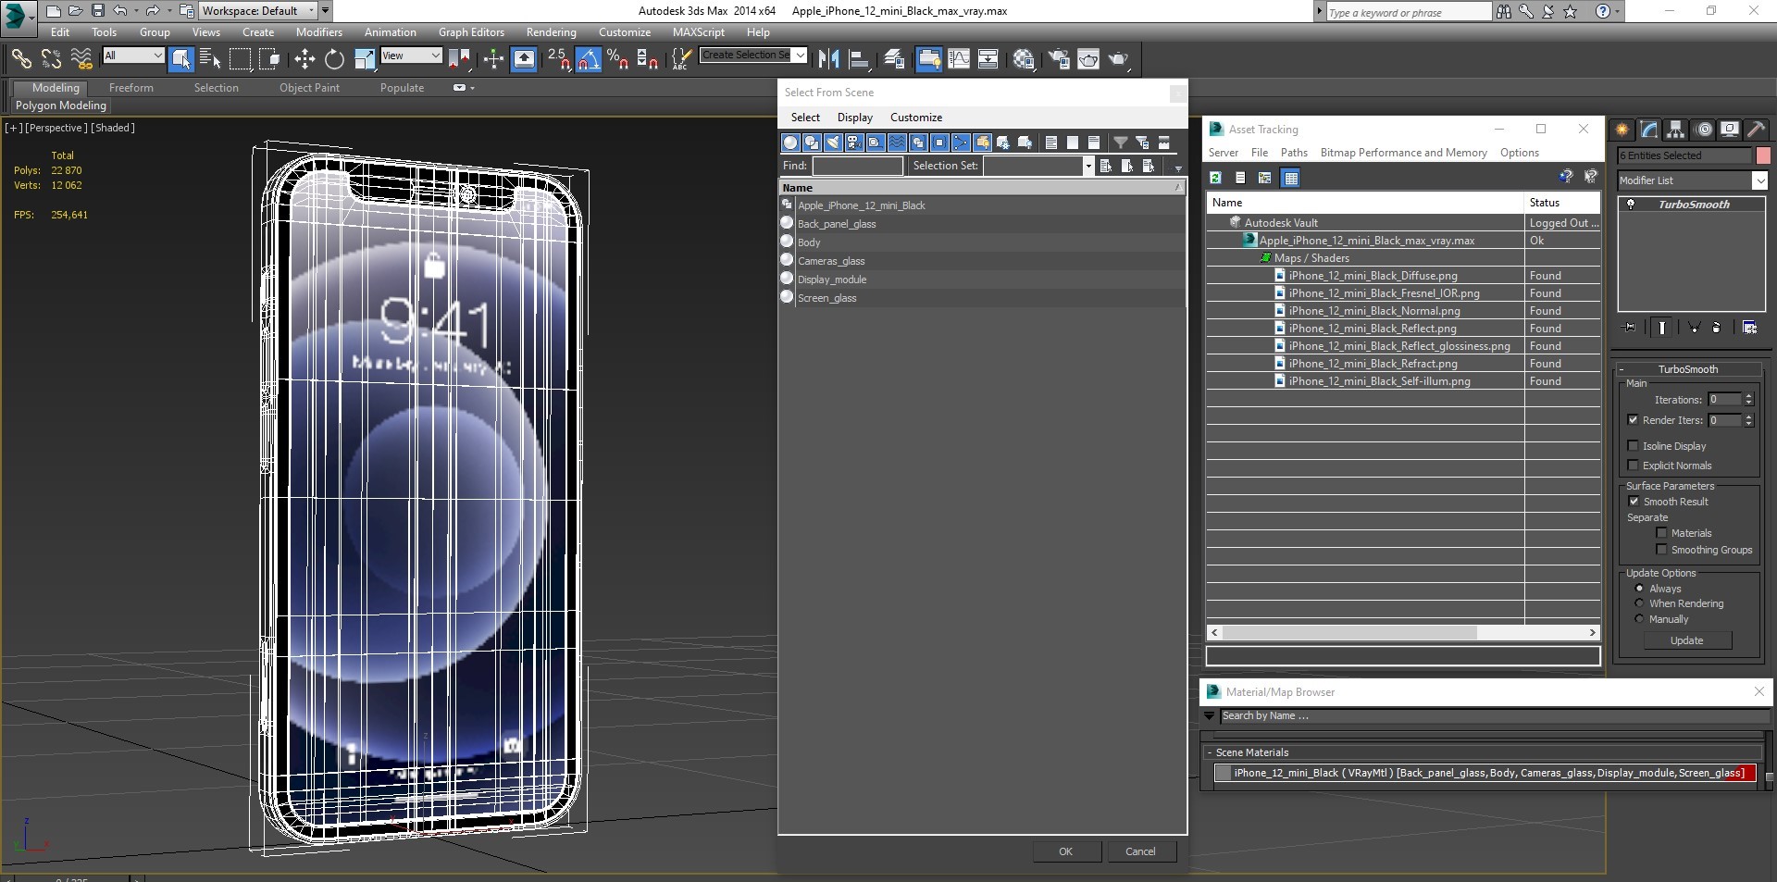Enable Isoline Display checkbox
This screenshot has height=882, width=1777.
tap(1634, 446)
